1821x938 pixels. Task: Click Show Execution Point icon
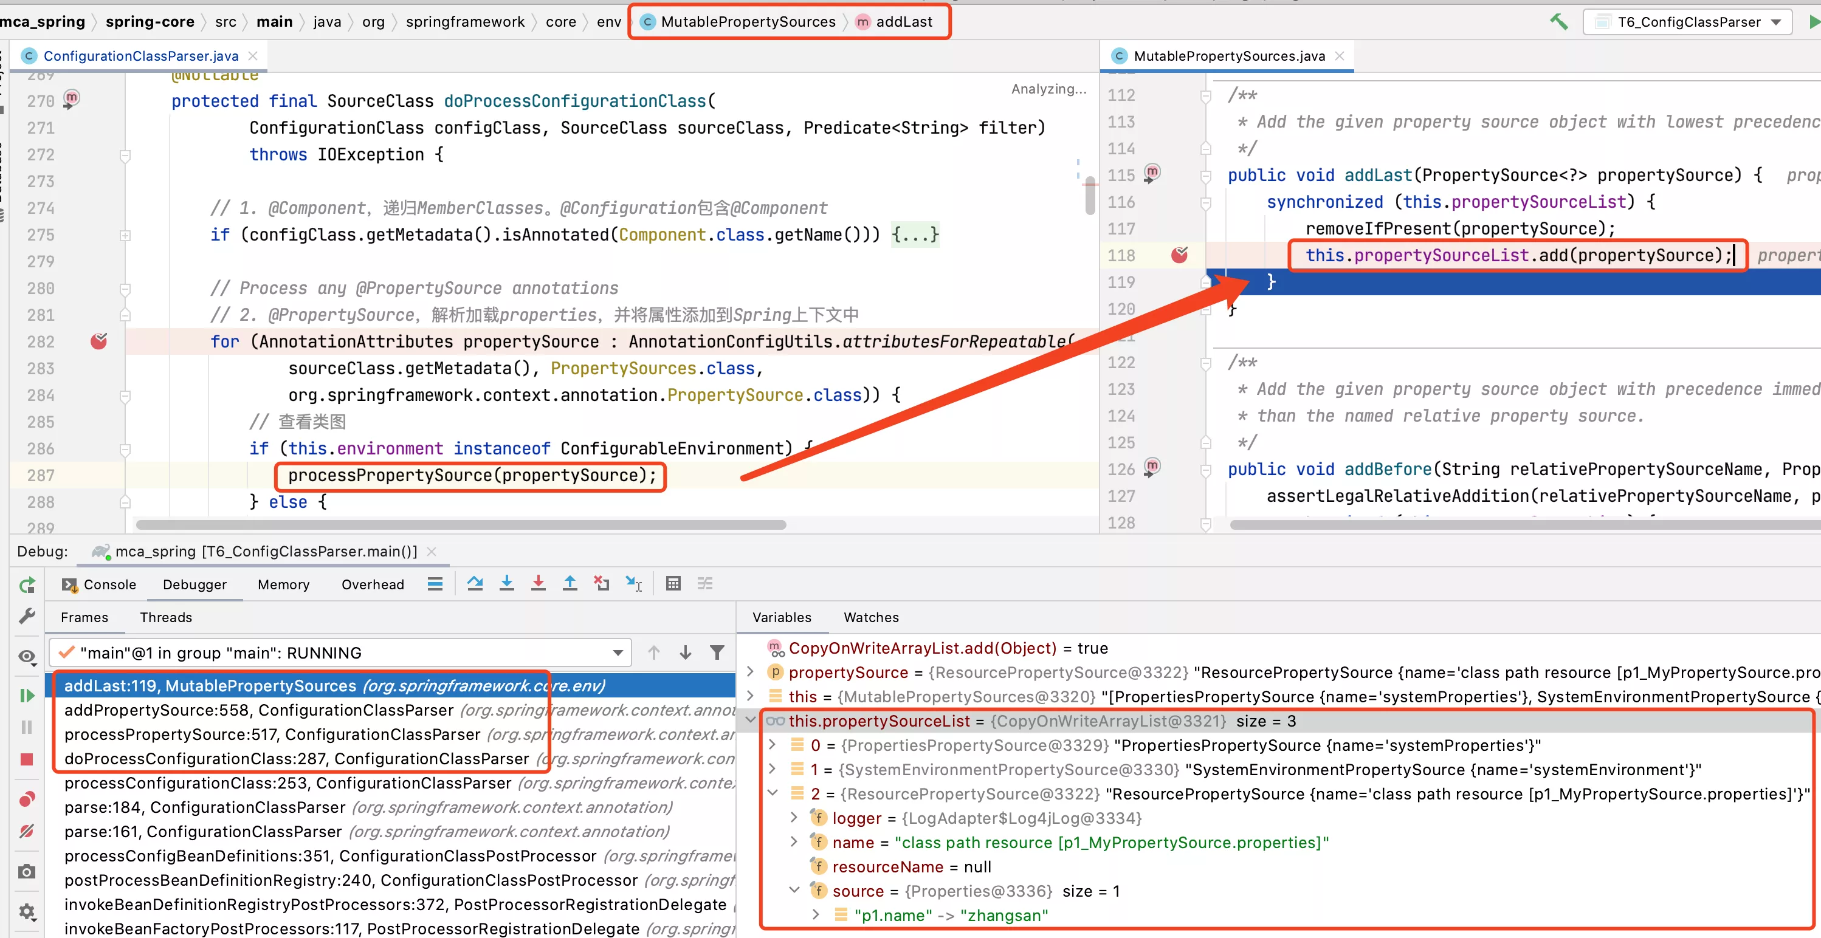[435, 583]
